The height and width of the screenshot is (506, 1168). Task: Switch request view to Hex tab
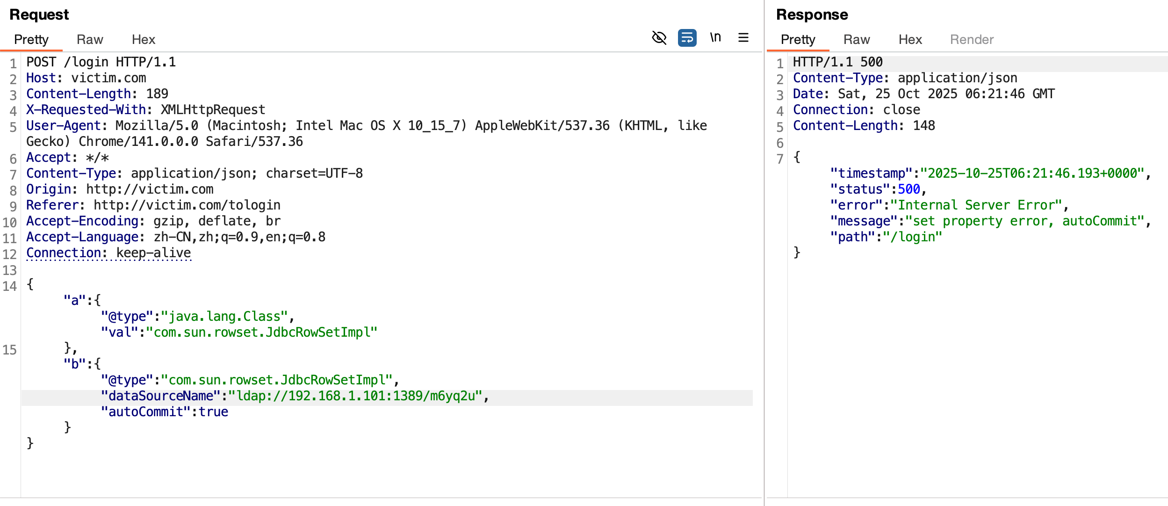[x=143, y=40]
